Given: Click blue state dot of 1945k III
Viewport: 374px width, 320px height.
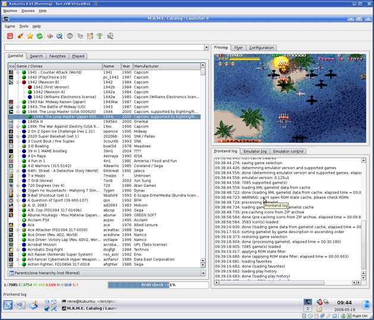Looking at the screenshot, I should [x=24, y=121].
